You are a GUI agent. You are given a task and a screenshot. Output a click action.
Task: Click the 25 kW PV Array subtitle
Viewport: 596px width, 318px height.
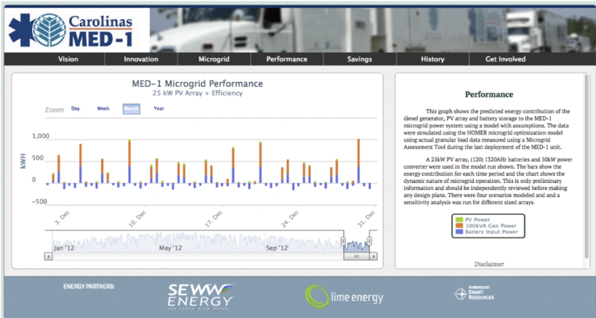pos(197,93)
